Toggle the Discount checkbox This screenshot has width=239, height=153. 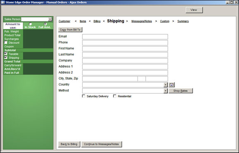click(6, 43)
